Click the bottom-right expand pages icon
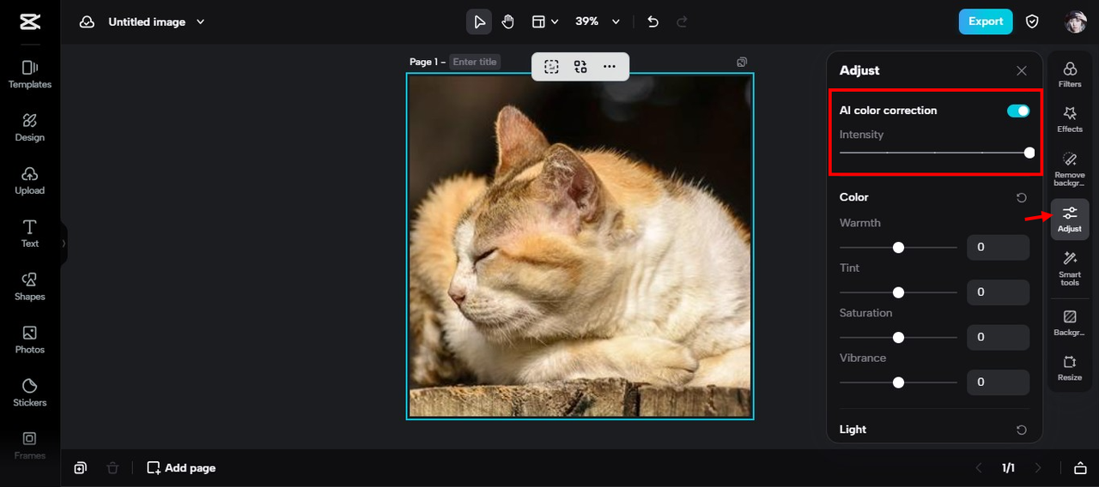 pyautogui.click(x=1080, y=467)
